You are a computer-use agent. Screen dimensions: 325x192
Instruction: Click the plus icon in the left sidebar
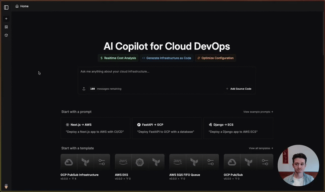[x=6, y=19]
